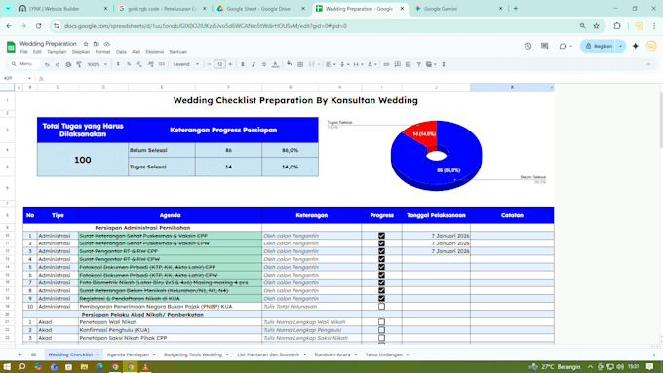Open the File menu

pyautogui.click(x=24, y=52)
